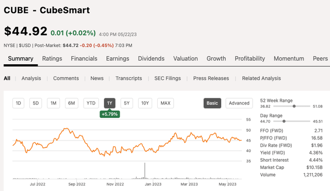The height and width of the screenshot is (191, 330).
Task: View the Profitability tab
Action: pos(250,59)
